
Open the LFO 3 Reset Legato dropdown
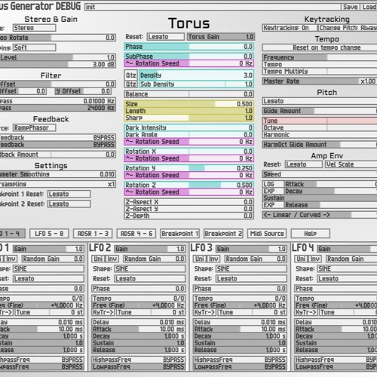pyautogui.click(x=251, y=279)
